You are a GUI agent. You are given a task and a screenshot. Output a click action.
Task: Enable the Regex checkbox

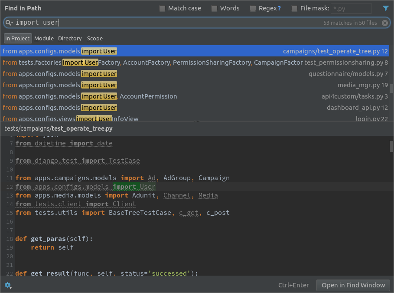click(253, 8)
